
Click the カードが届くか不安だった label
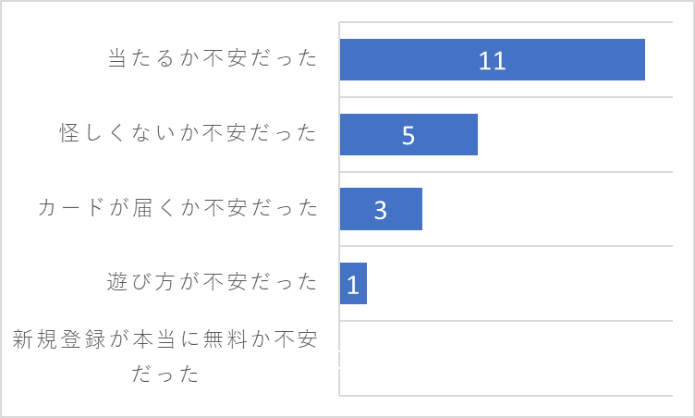[177, 207]
